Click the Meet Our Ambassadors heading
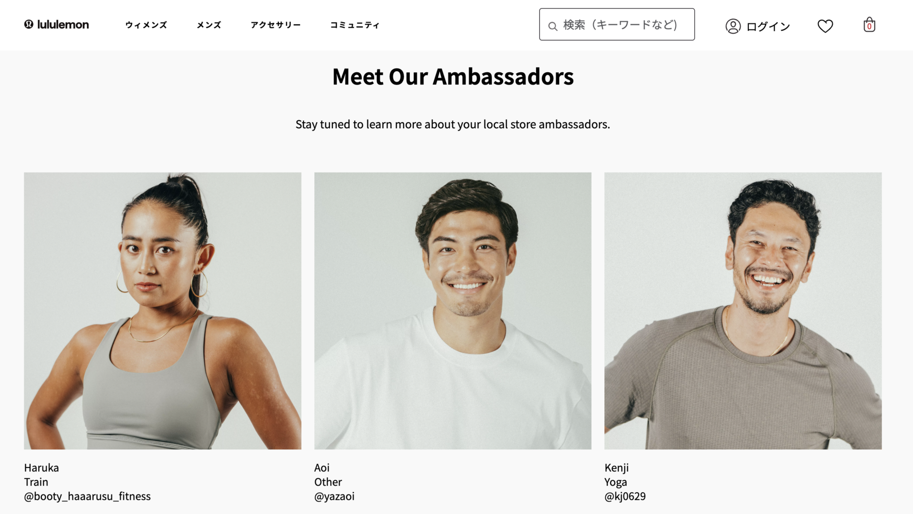The width and height of the screenshot is (913, 514). point(453,76)
